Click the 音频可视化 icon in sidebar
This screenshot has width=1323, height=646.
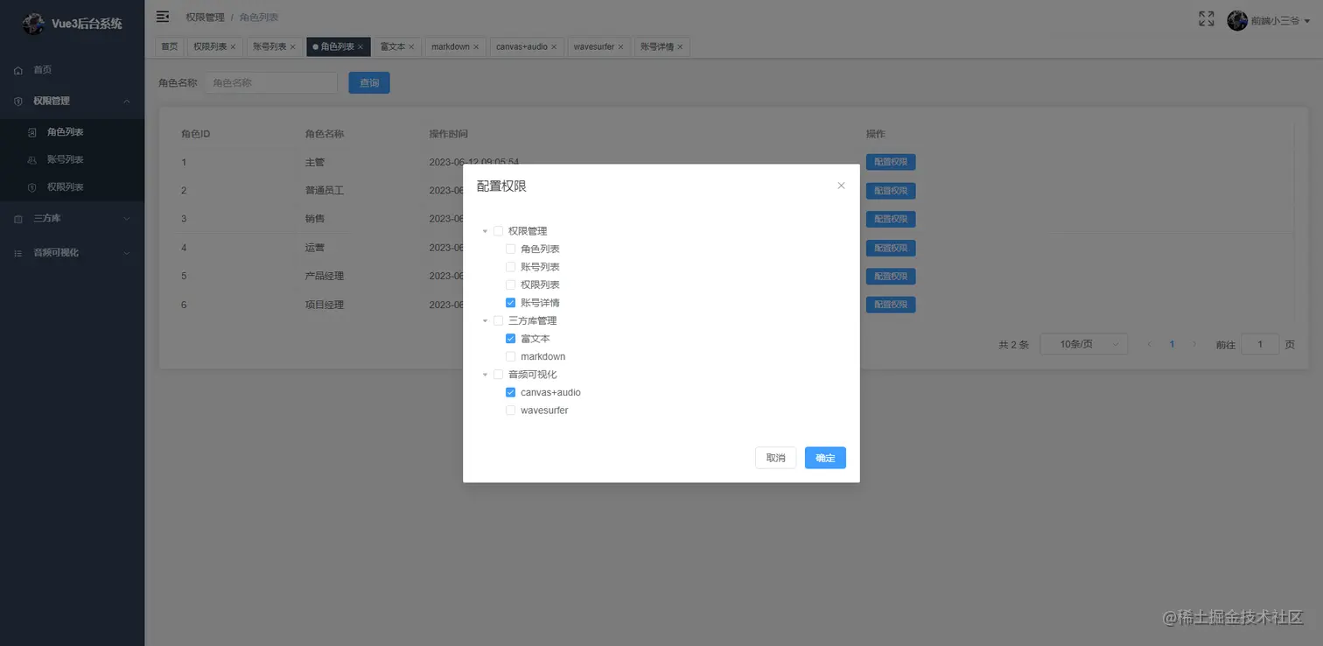(18, 253)
